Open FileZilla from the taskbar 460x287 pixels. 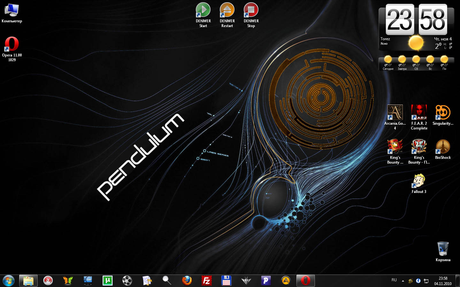click(207, 281)
